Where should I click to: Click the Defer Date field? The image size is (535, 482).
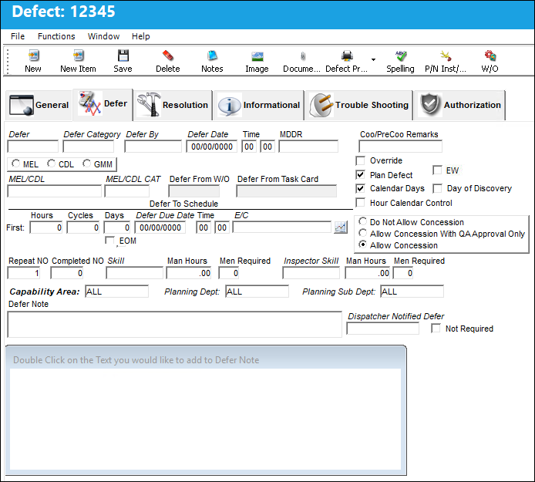211,147
